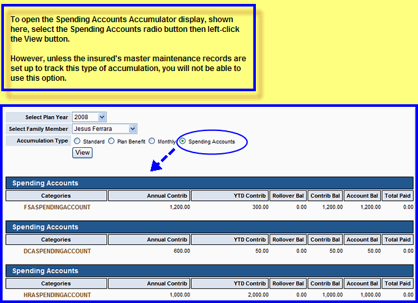Viewport: 418px width, 303px height.
Task: Click the first Spending Accounts section title bar
Action: point(209,183)
